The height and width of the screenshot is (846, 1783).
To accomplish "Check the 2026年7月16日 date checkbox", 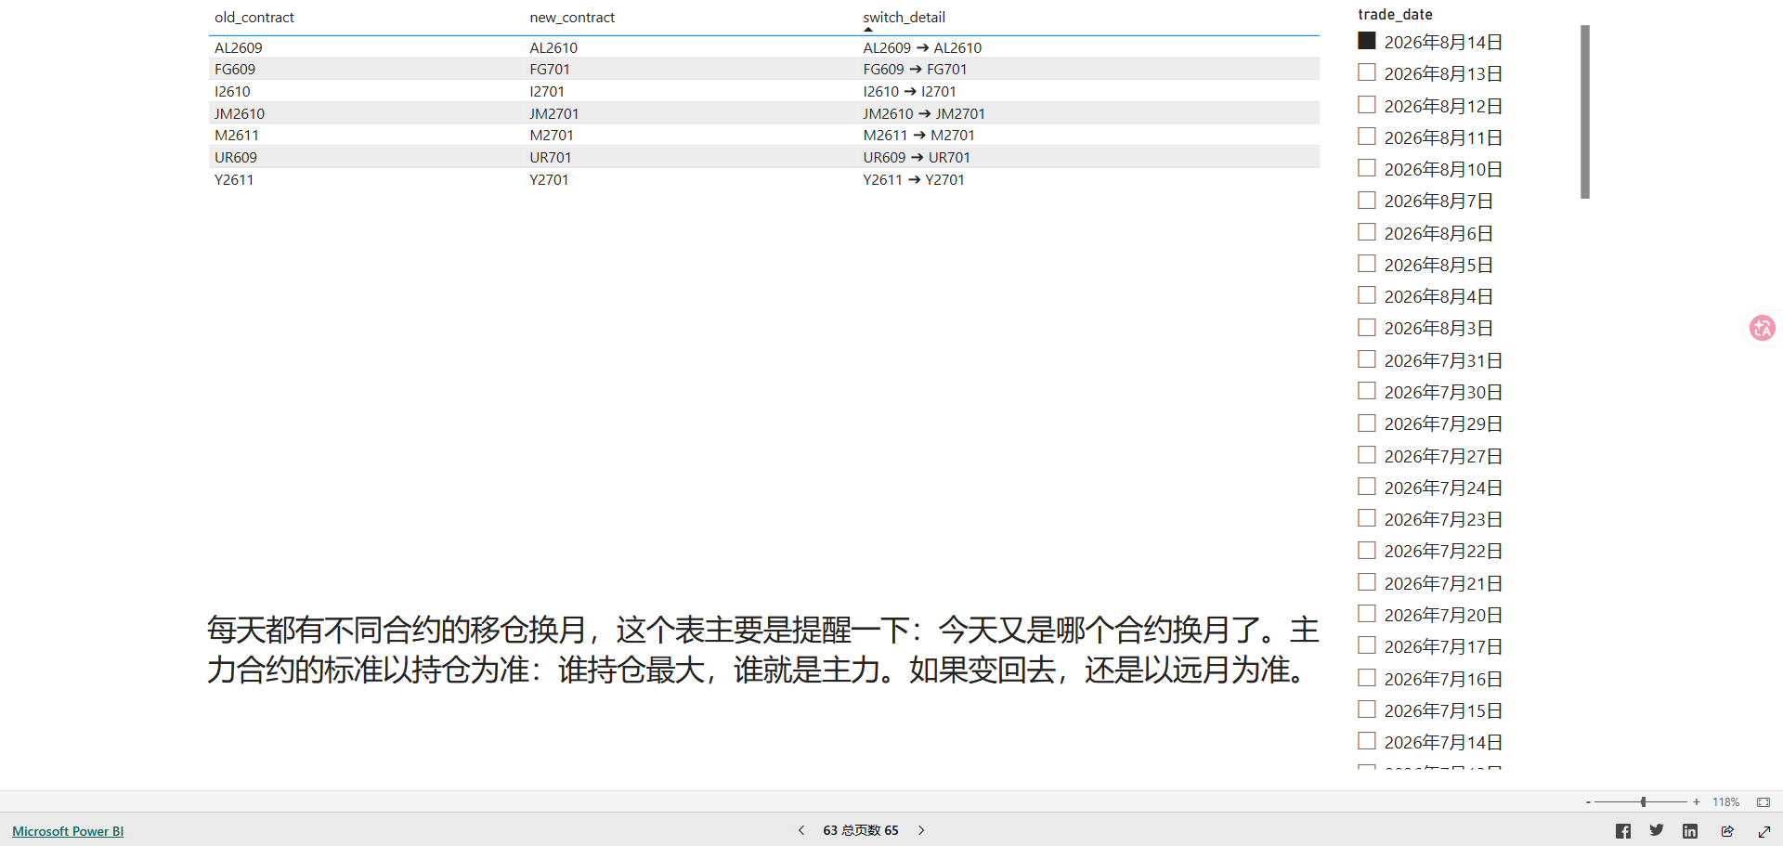I will [x=1367, y=678].
